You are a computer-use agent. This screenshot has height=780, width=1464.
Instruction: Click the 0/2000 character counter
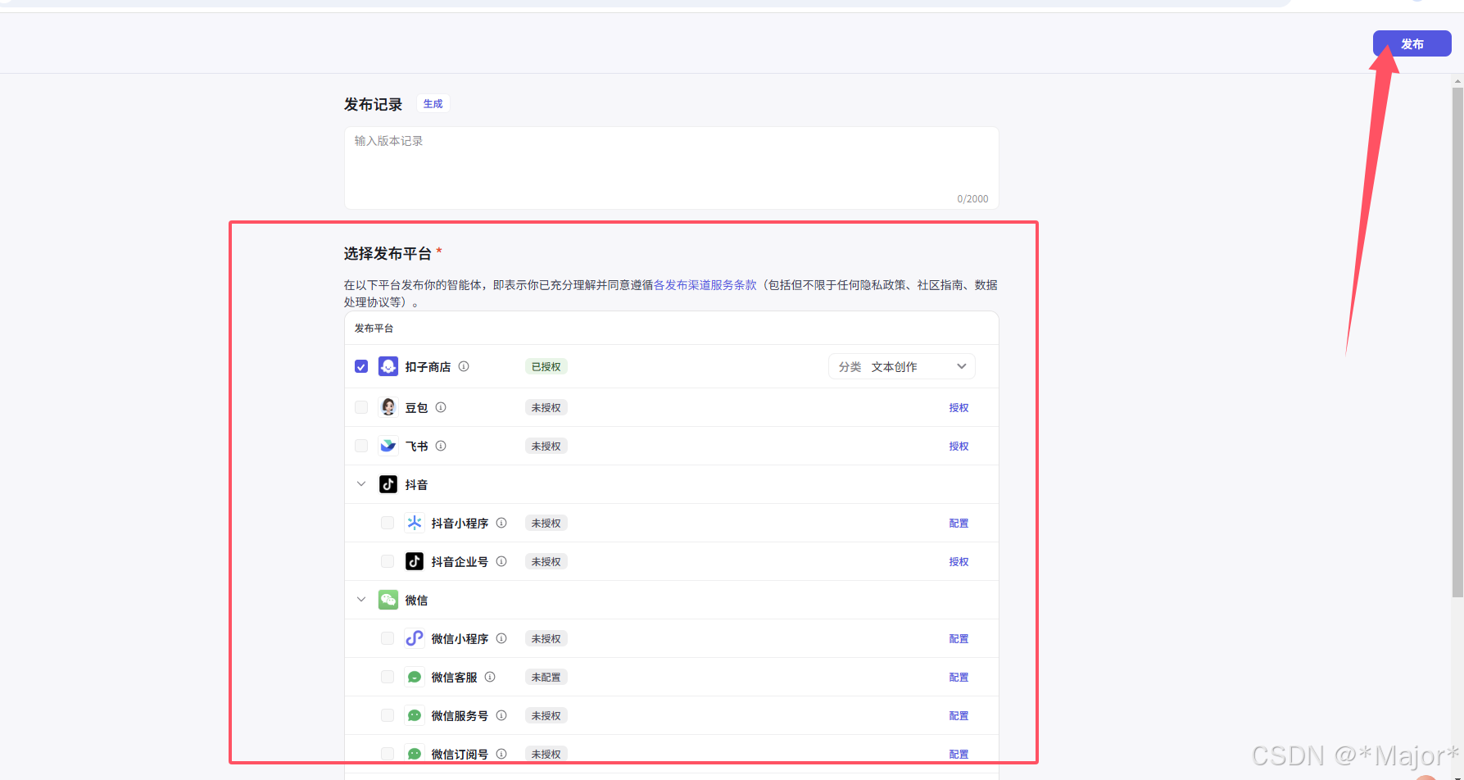click(x=972, y=199)
